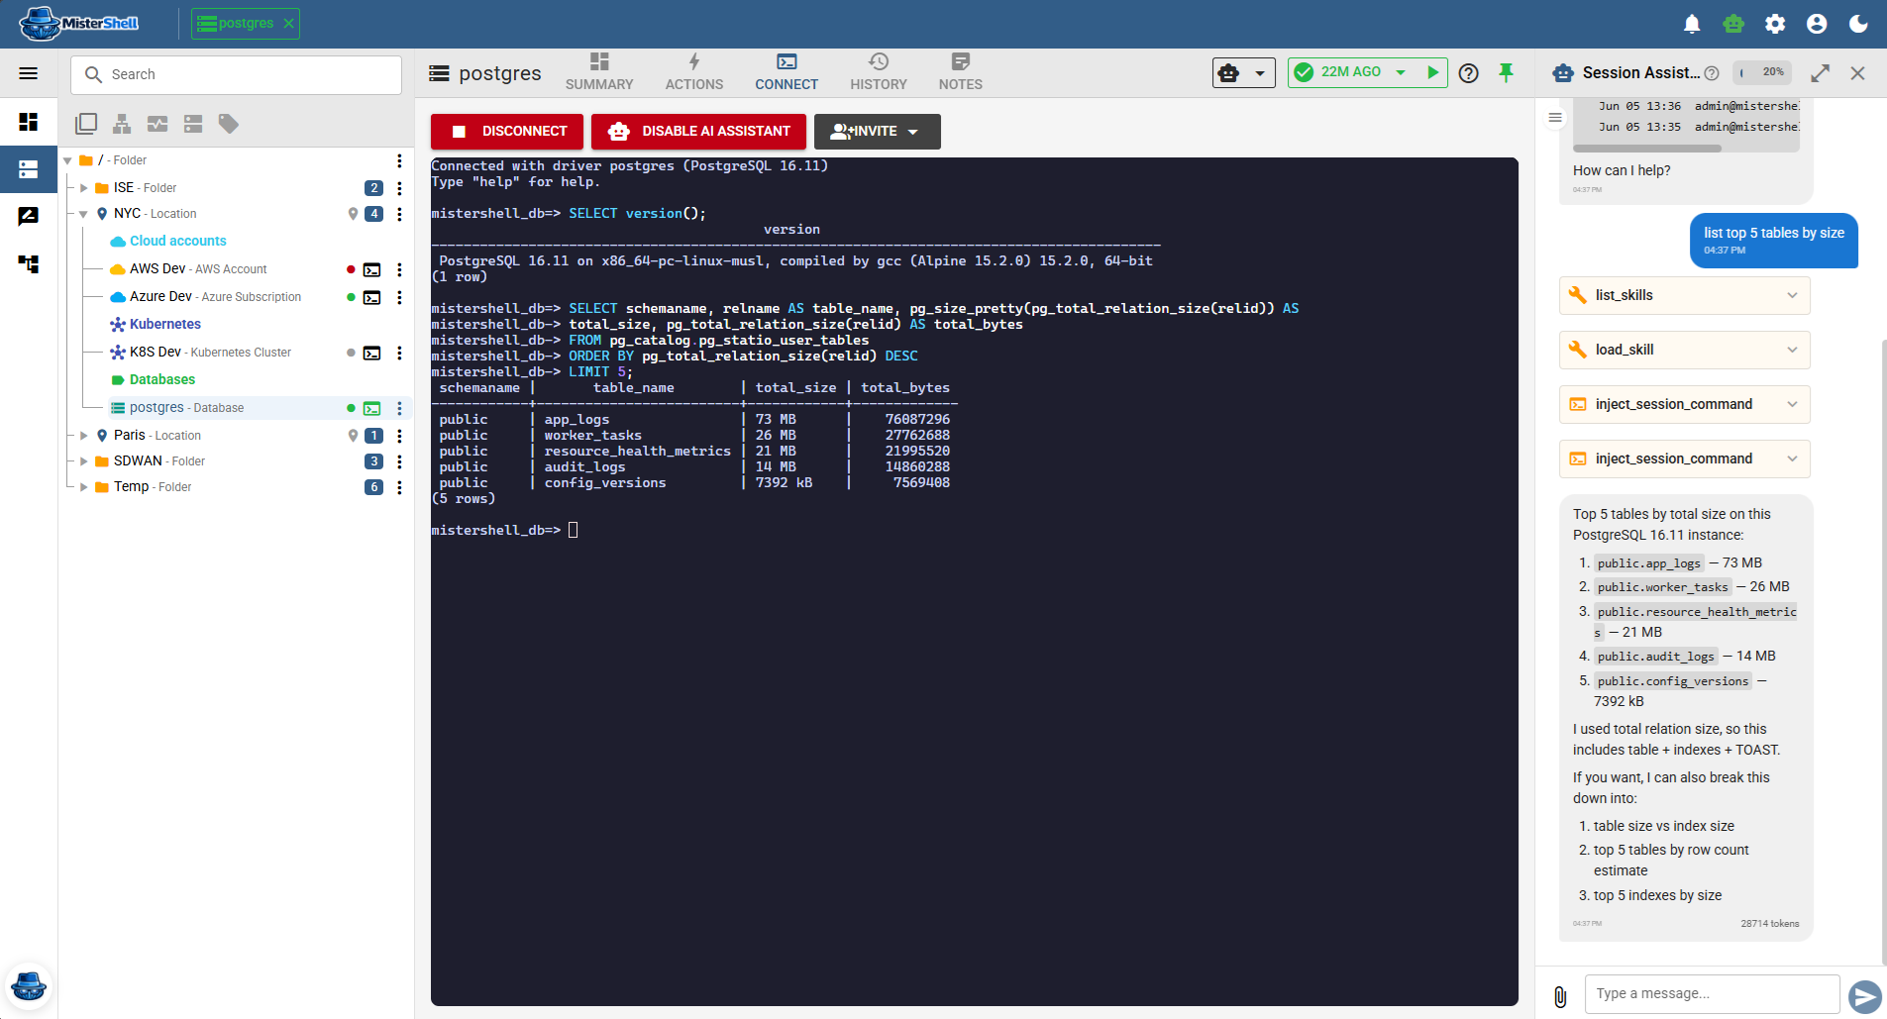
Task: Collapse the NYC location node
Action: 84,214
